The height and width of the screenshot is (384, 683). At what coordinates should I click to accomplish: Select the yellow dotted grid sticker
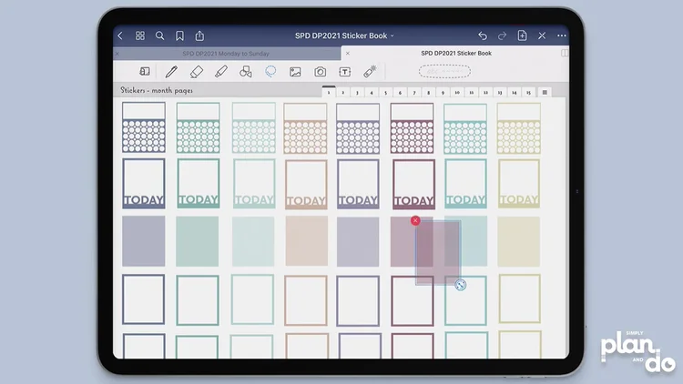click(x=519, y=128)
